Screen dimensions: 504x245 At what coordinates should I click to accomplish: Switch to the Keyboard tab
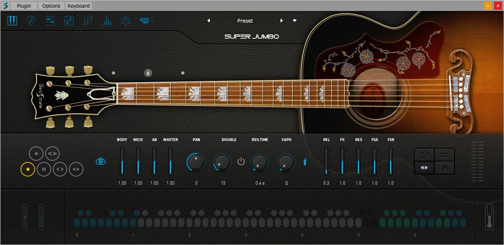[78, 6]
